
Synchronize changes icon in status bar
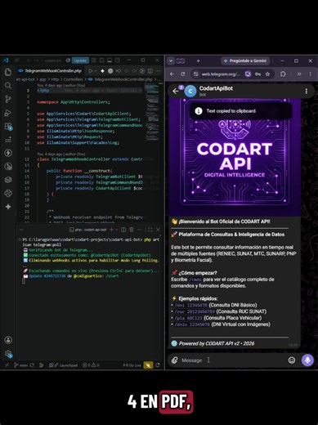pyautogui.click(x=32, y=365)
